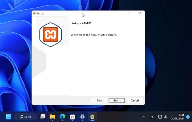Launch File Explorer from the taskbar
This screenshot has width=192, height=122.
(53, 117)
